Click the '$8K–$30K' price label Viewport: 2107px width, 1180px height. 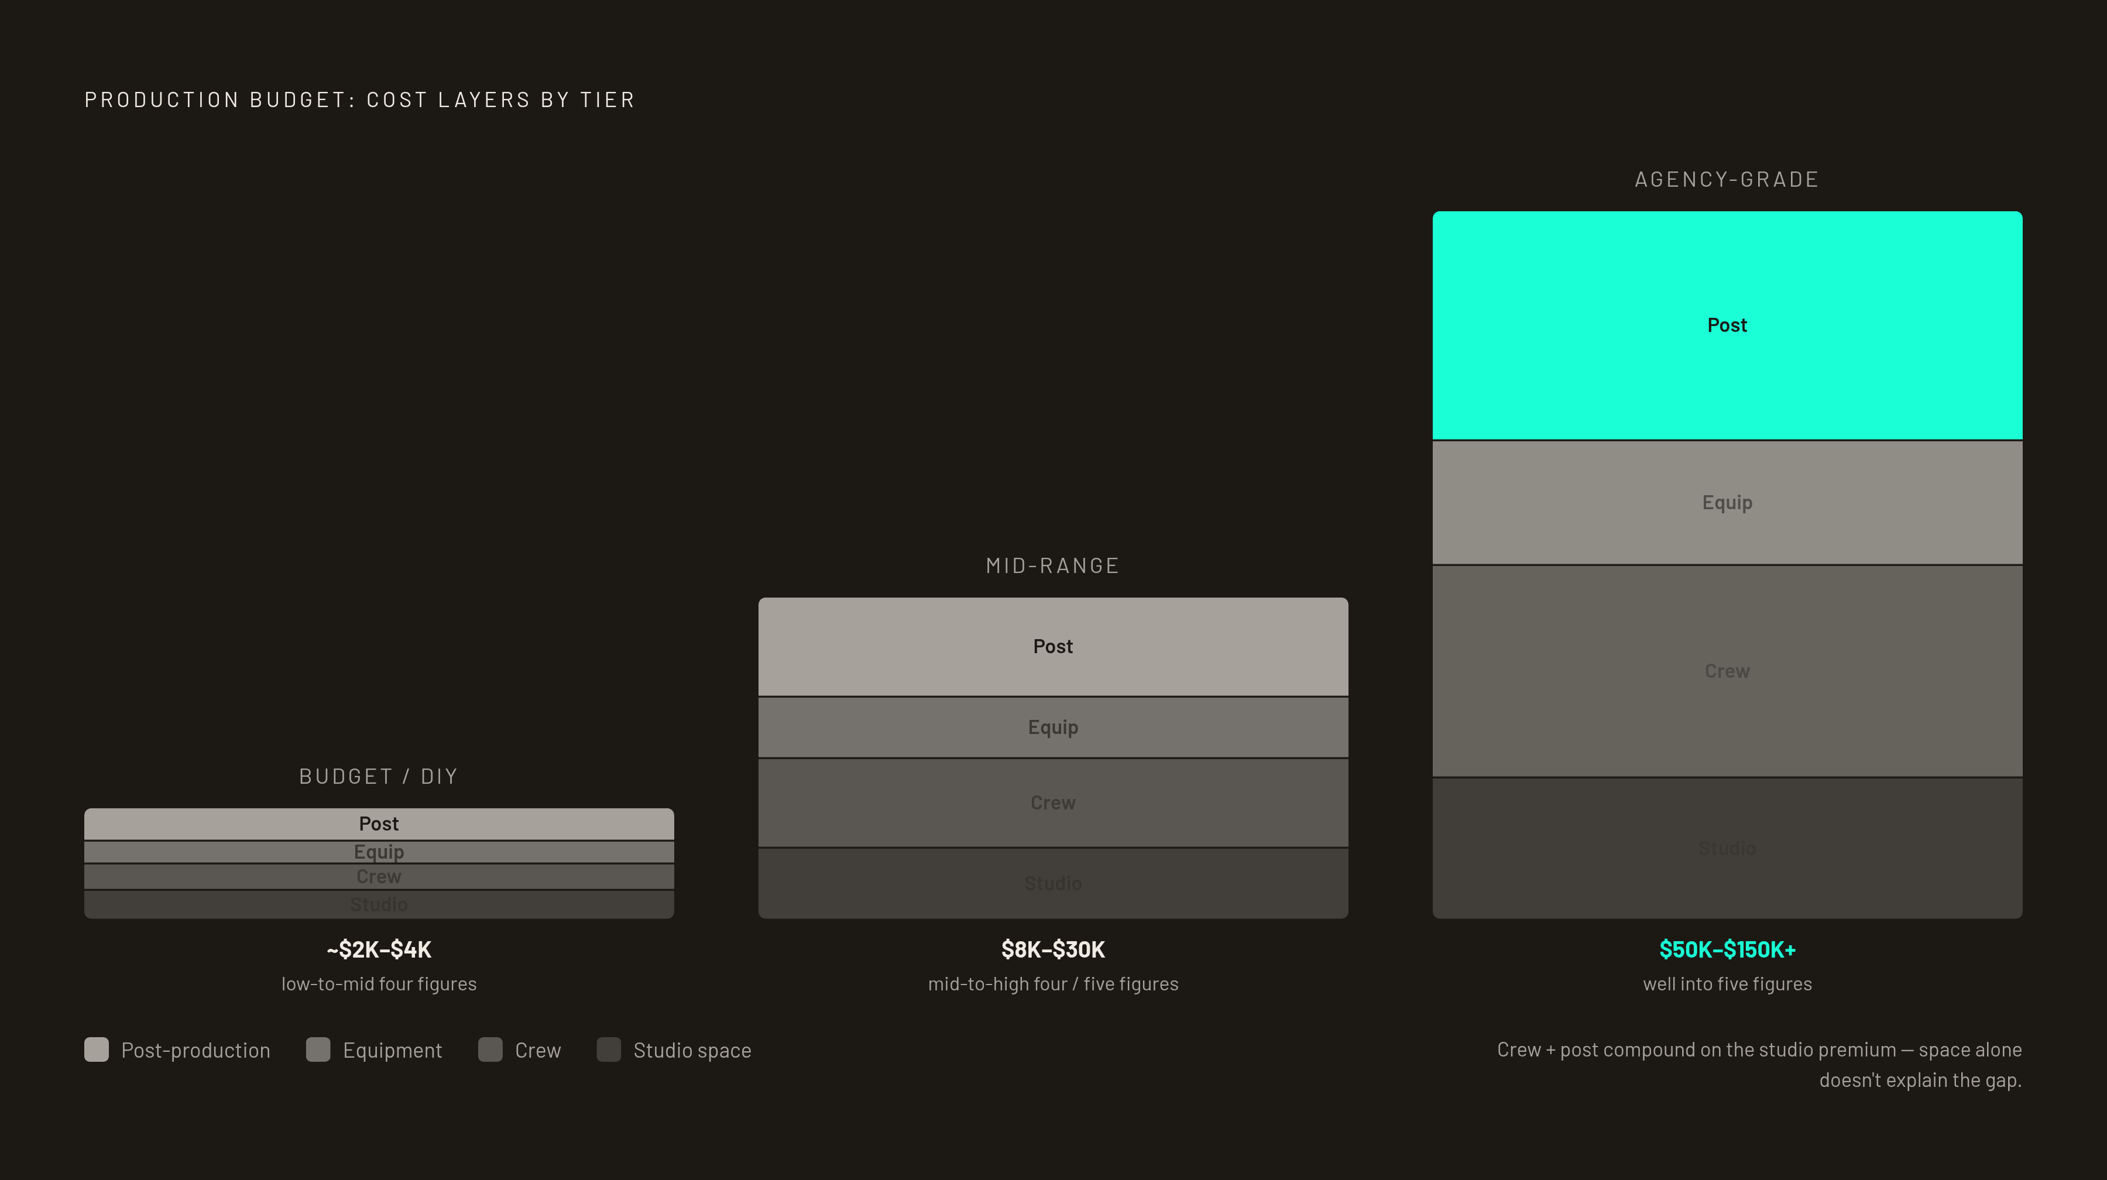(x=1053, y=949)
